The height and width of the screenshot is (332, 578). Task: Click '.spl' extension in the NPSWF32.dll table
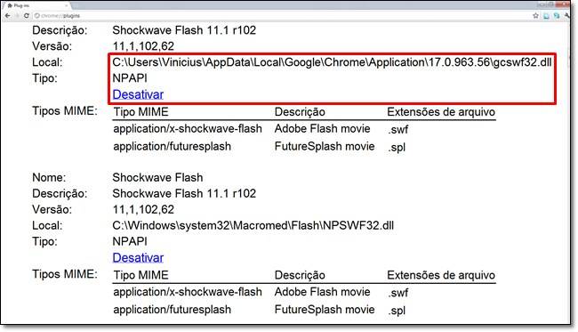point(397,311)
